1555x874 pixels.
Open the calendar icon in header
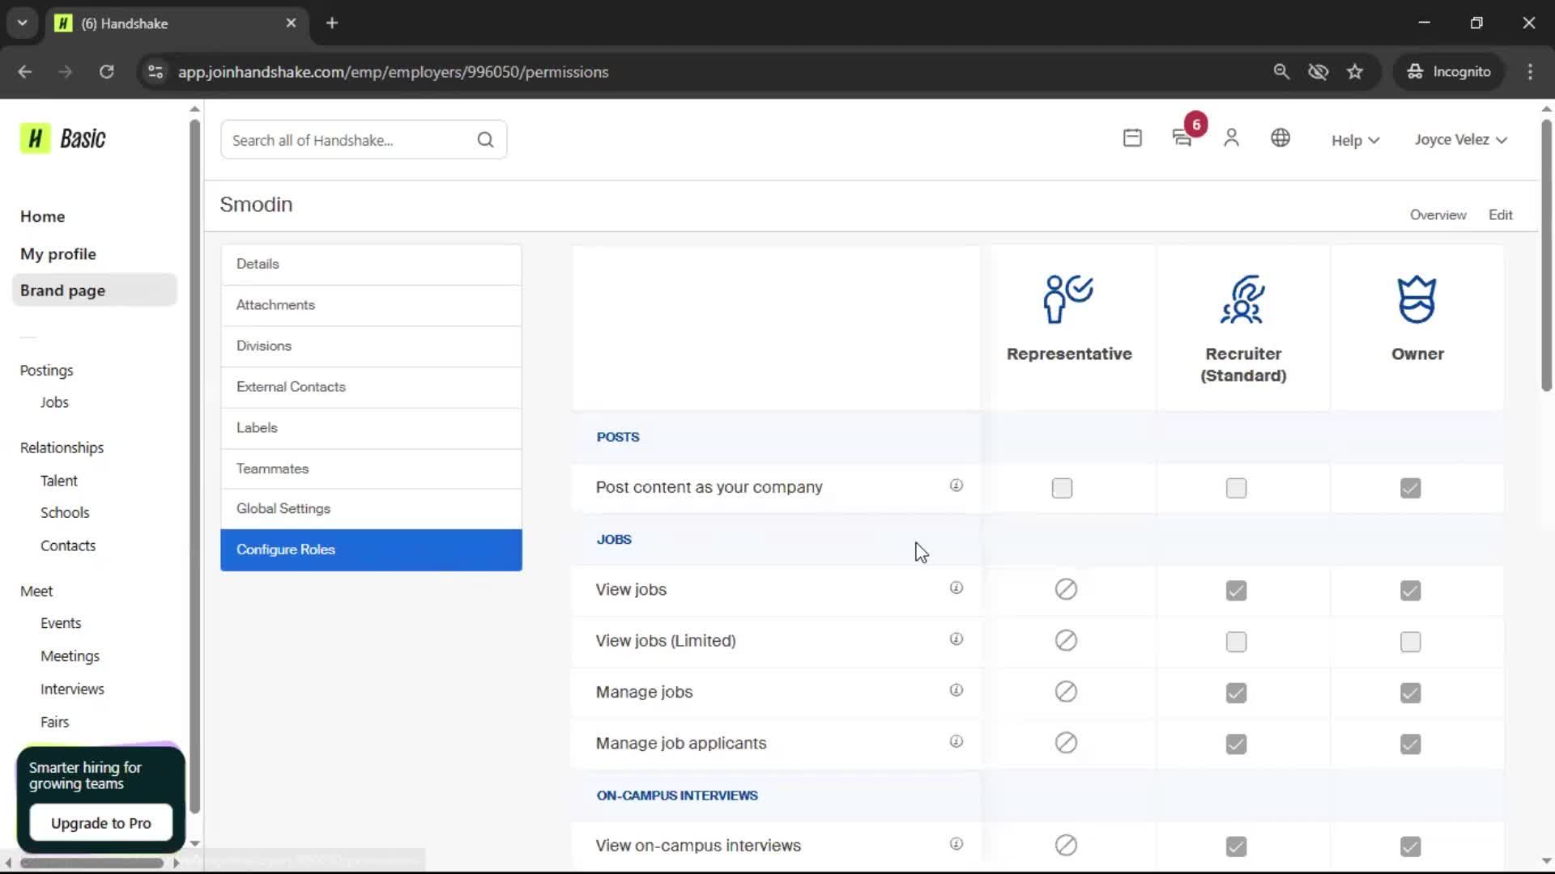(1132, 138)
